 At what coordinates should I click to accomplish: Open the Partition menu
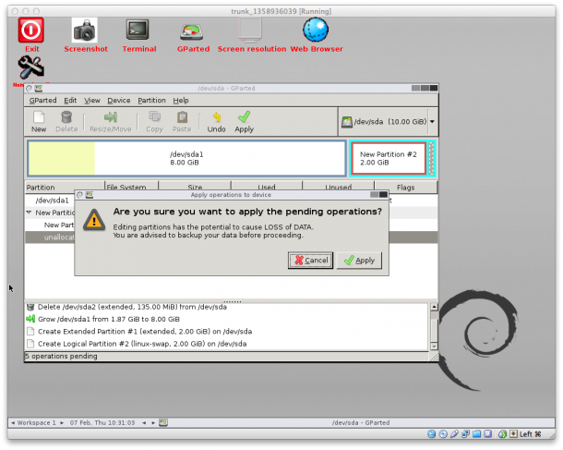click(x=152, y=101)
